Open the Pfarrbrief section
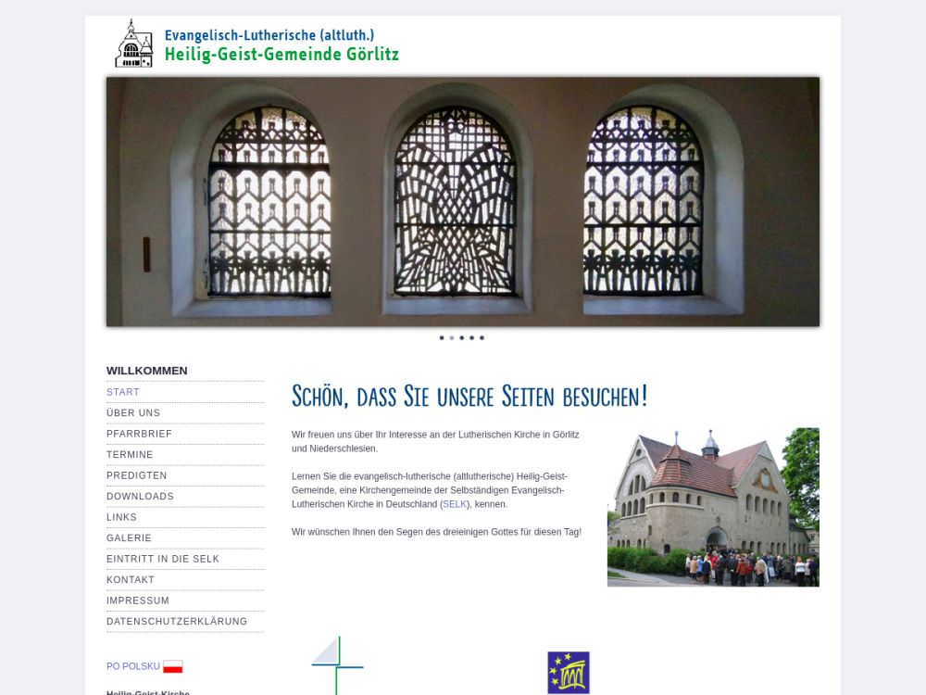 click(139, 434)
